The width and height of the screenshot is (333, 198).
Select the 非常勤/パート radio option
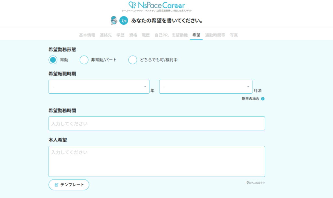(84, 60)
